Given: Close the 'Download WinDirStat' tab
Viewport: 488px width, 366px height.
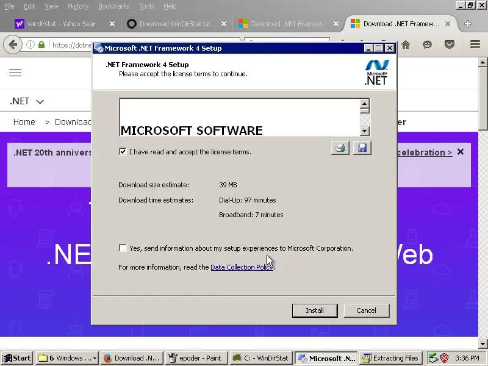Looking at the screenshot, I should click(224, 24).
